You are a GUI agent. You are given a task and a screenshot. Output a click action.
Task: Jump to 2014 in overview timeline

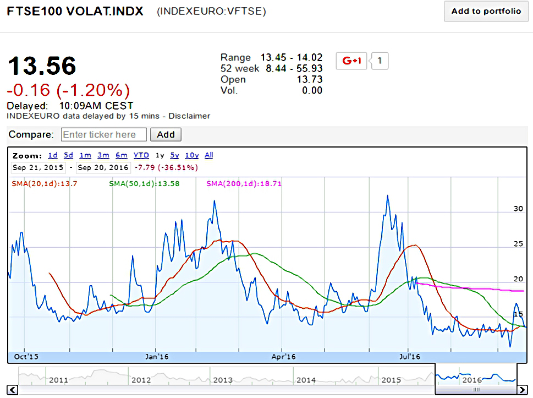[x=306, y=380]
